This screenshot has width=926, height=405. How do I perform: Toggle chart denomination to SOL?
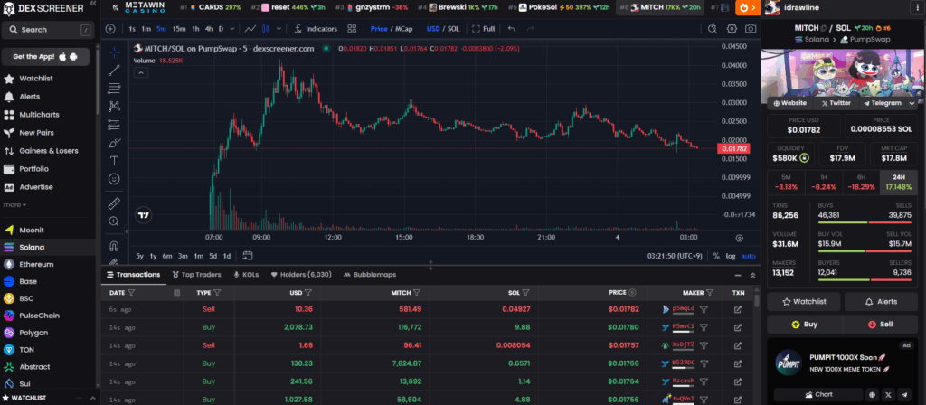(454, 28)
